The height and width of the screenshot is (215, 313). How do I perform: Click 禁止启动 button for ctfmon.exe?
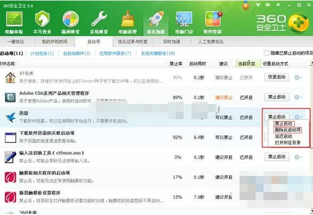point(277,157)
